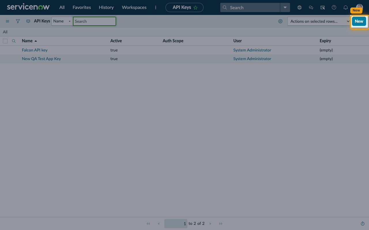Sort by the User column header
This screenshot has height=230, width=369.
coord(238,41)
